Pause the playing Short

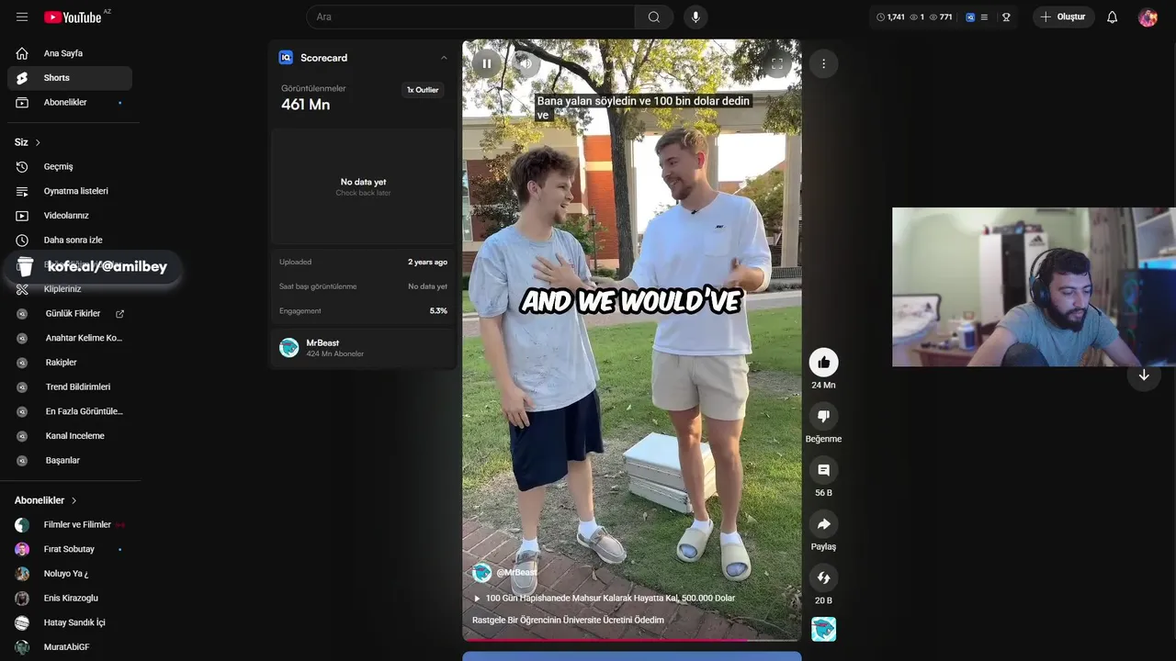click(487, 63)
